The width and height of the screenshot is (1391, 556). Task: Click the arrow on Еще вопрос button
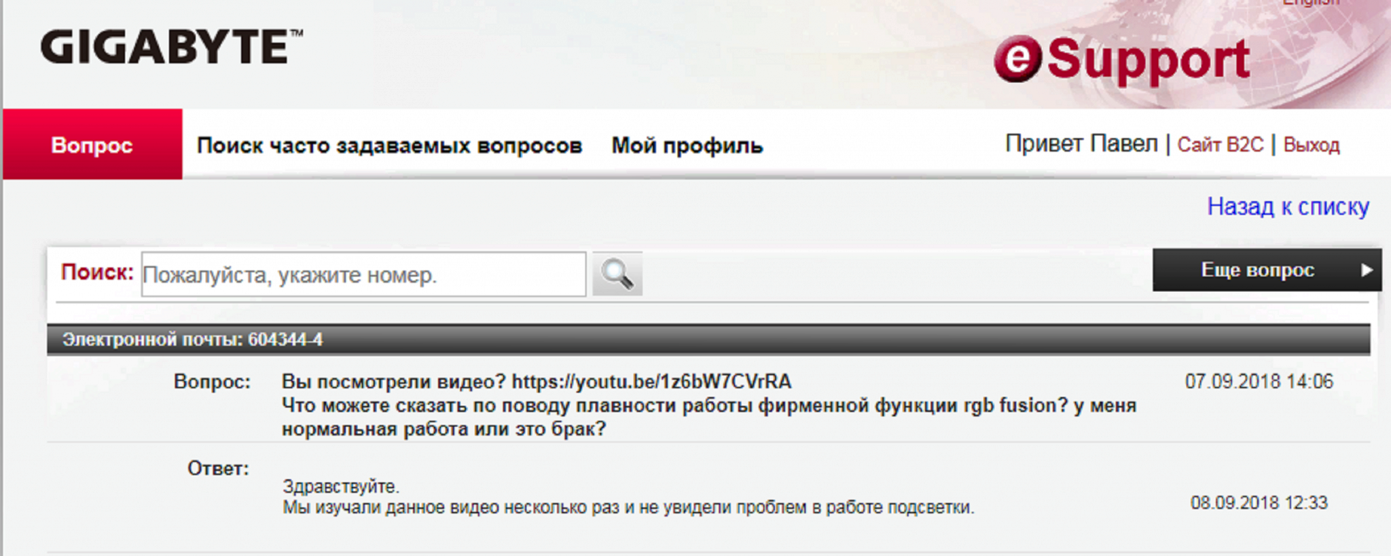pos(1367,270)
